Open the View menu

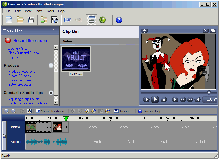28,11
